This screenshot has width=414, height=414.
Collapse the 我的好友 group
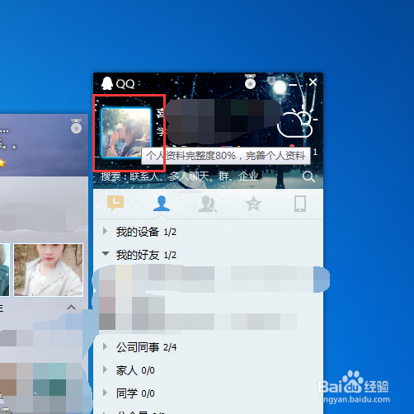[x=106, y=253]
